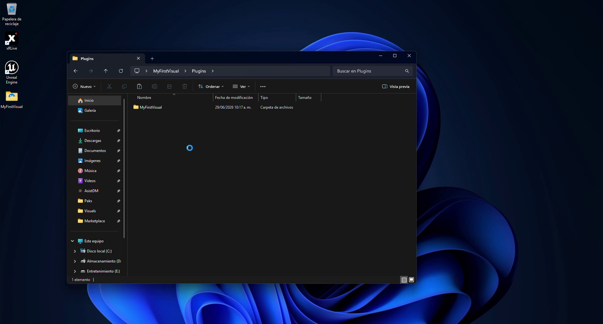Open Descargas in navigation pane
This screenshot has height=324, width=603.
tap(93, 141)
